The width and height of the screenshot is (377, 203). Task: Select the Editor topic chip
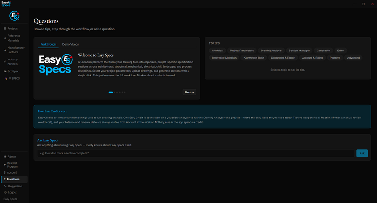pos(341,51)
